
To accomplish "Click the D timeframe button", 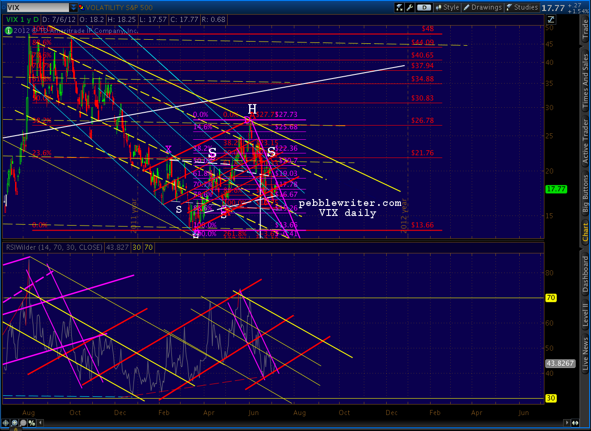I will coord(424,7).
